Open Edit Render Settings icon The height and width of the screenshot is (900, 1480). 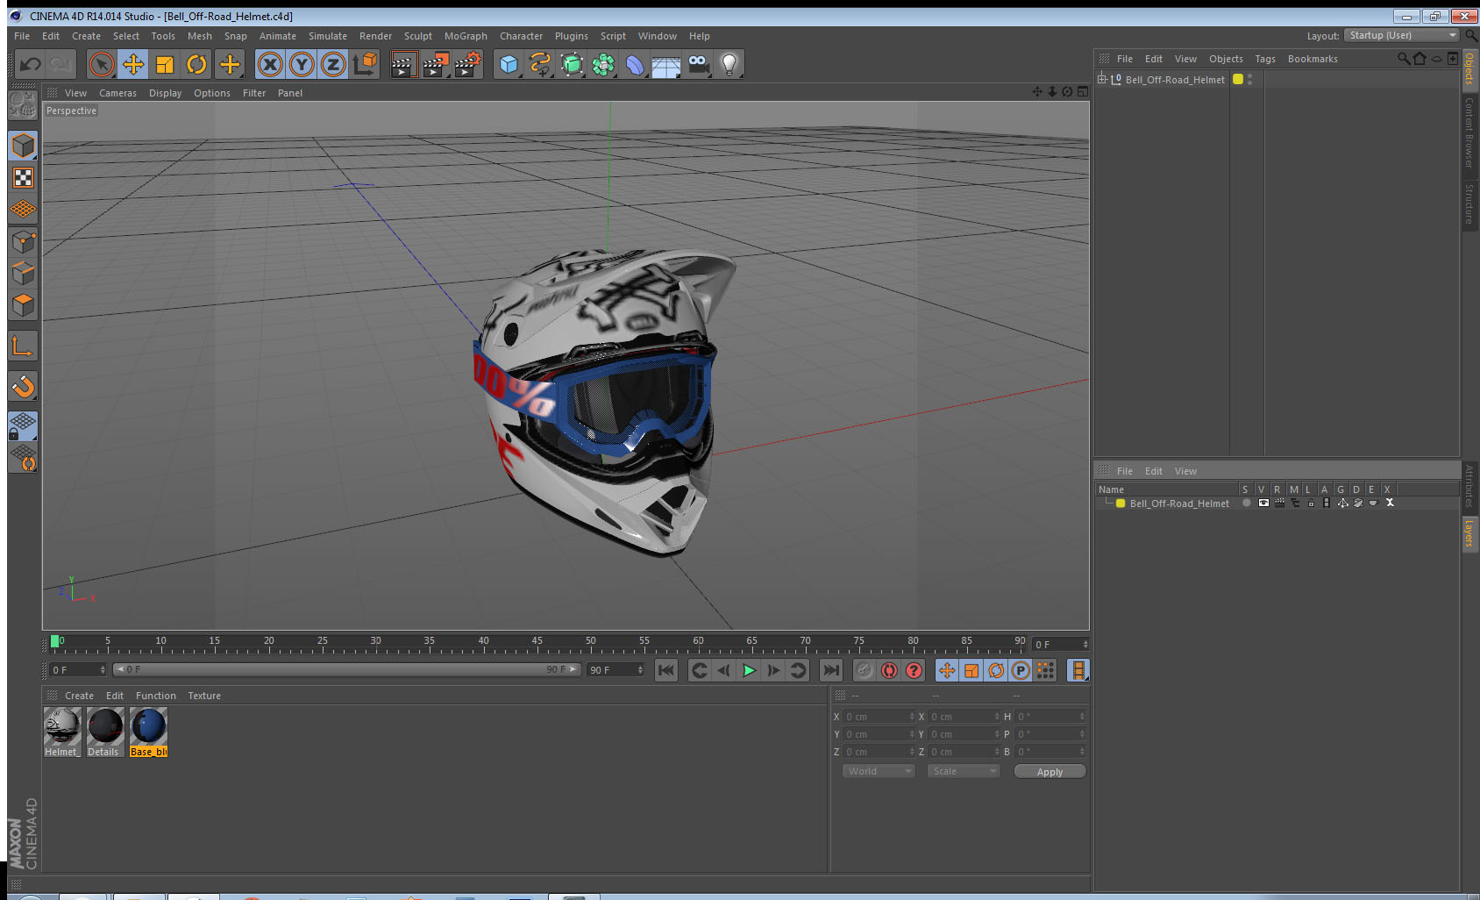click(x=467, y=64)
